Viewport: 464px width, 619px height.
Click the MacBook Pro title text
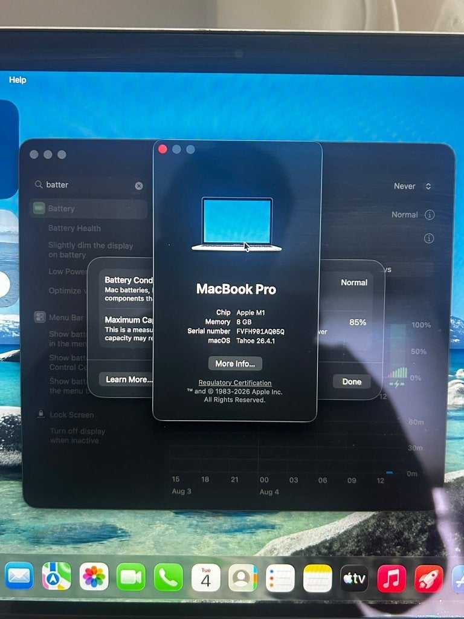tap(236, 290)
